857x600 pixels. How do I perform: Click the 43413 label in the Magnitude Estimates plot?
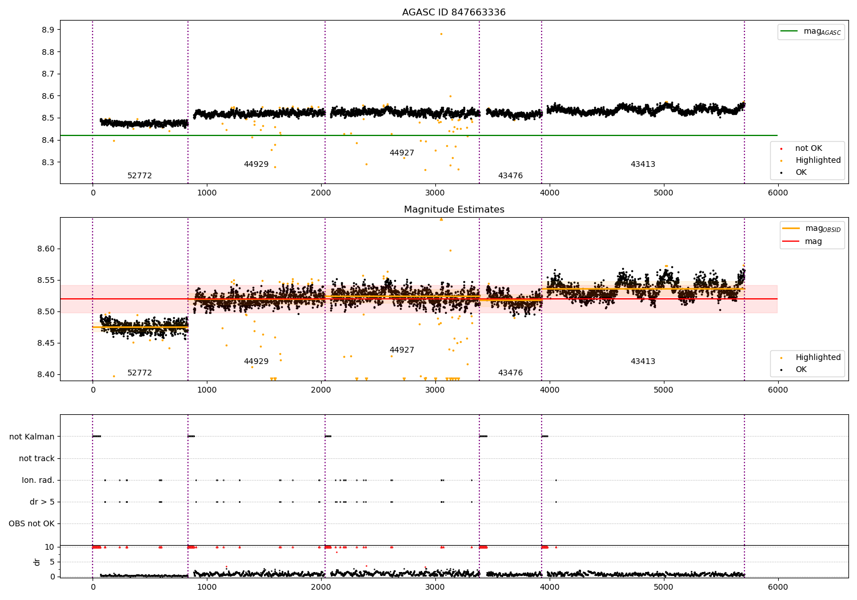[x=643, y=362]
